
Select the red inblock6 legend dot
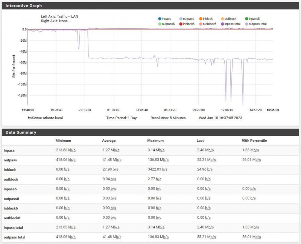(x=180, y=23)
